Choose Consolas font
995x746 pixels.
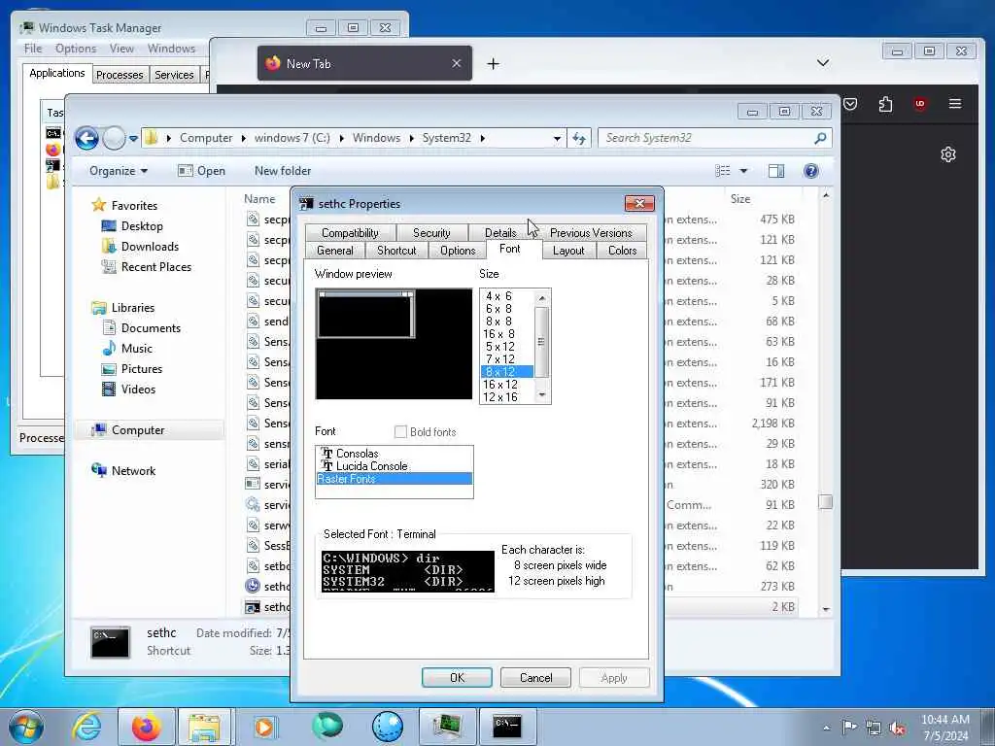(394, 454)
